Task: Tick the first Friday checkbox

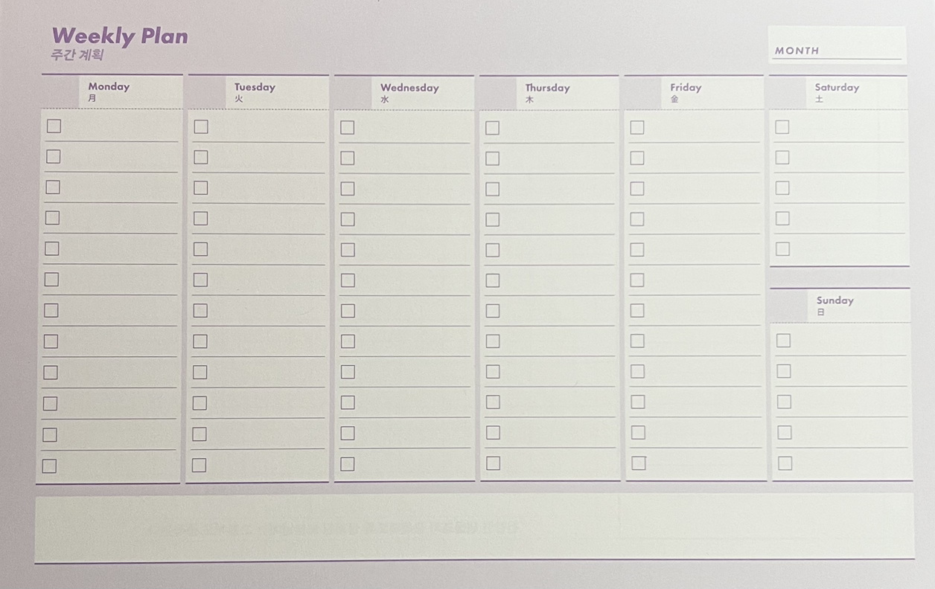Action: point(637,127)
